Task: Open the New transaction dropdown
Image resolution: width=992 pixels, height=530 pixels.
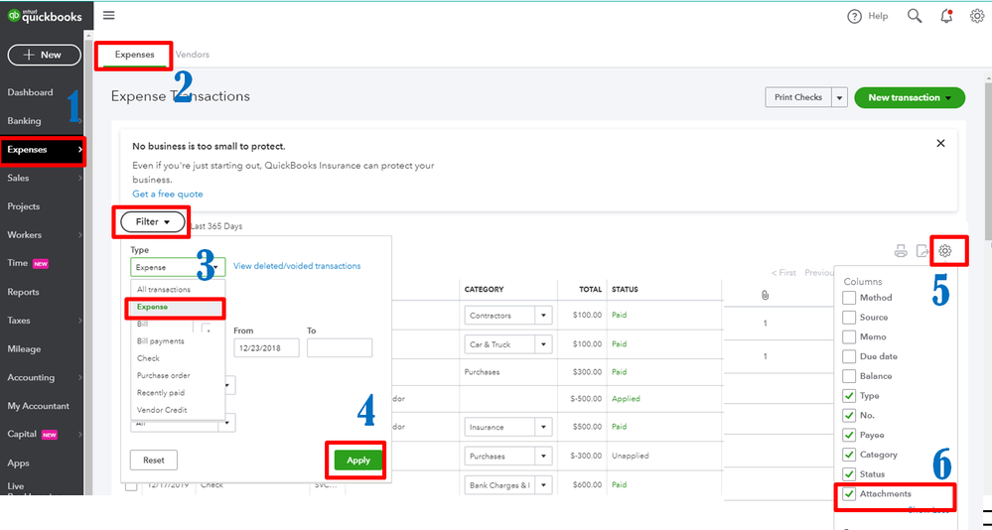Action: click(x=910, y=98)
